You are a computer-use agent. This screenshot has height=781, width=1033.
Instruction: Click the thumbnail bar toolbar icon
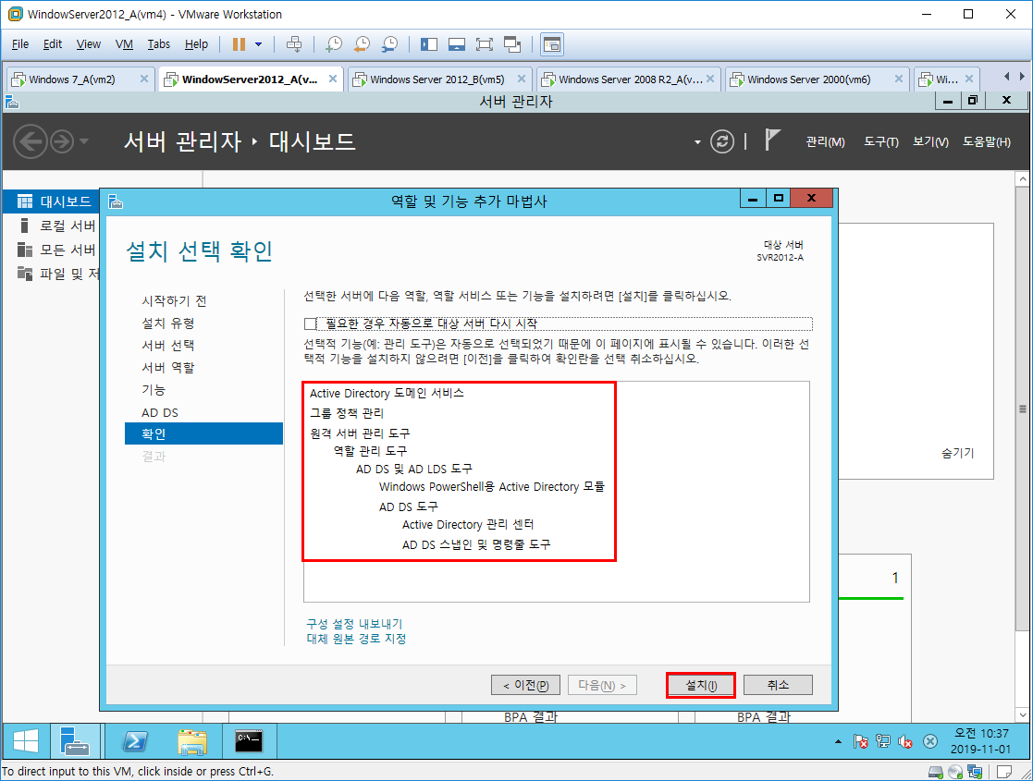tap(457, 44)
